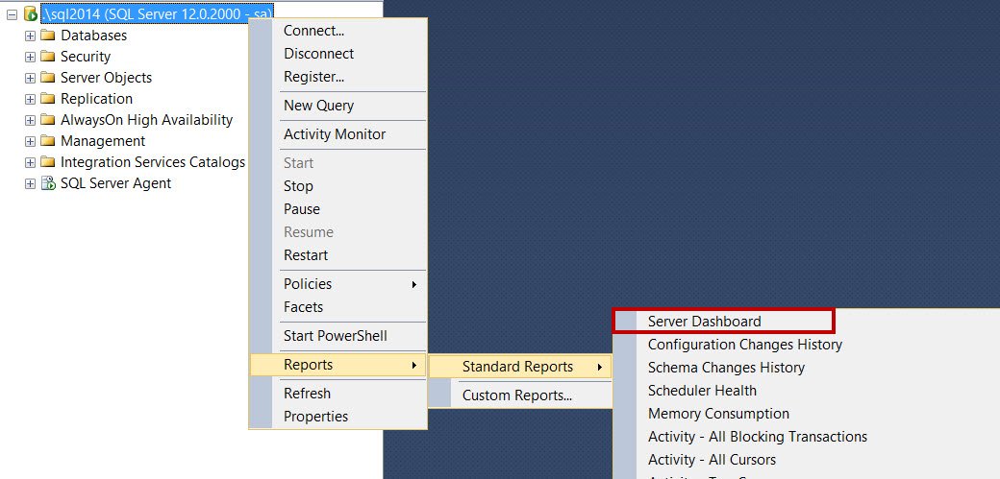Expand the Management node
Screen dimensions: 1000x479
click(x=30, y=141)
